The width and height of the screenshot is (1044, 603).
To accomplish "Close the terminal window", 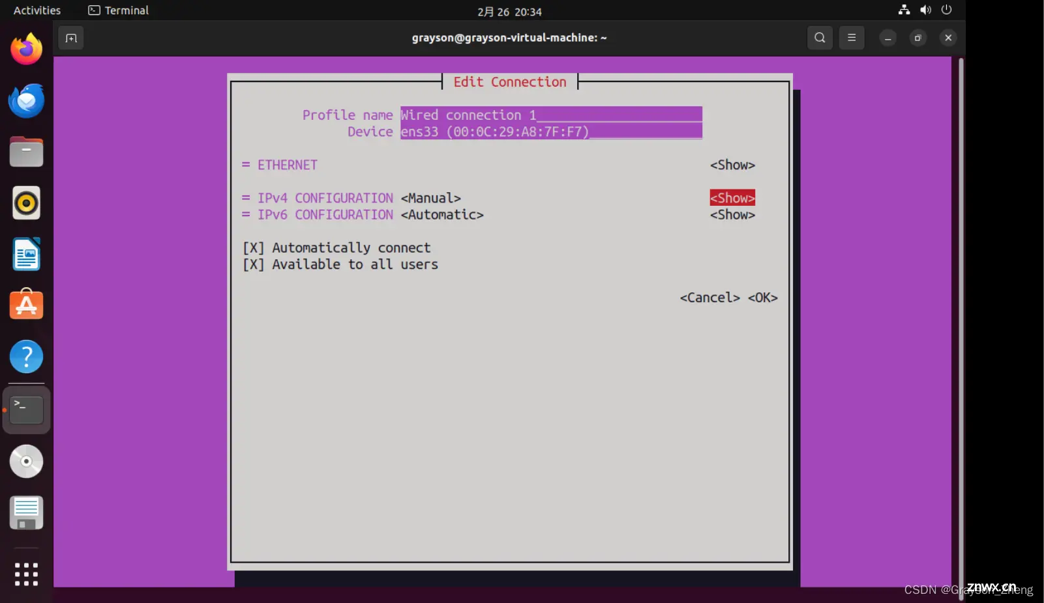I will 948,38.
